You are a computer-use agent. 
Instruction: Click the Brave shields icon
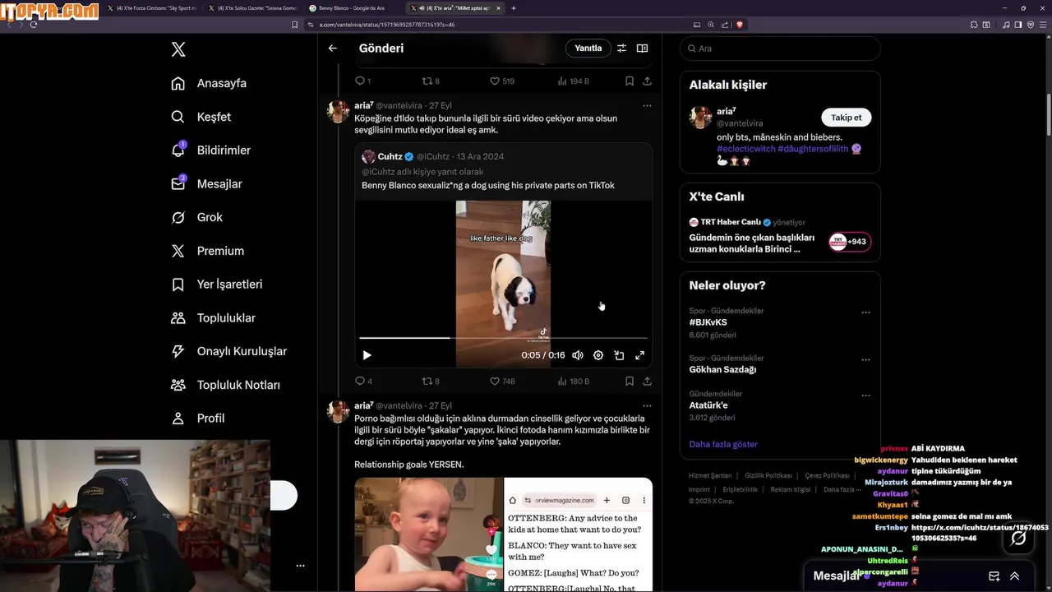[740, 25]
